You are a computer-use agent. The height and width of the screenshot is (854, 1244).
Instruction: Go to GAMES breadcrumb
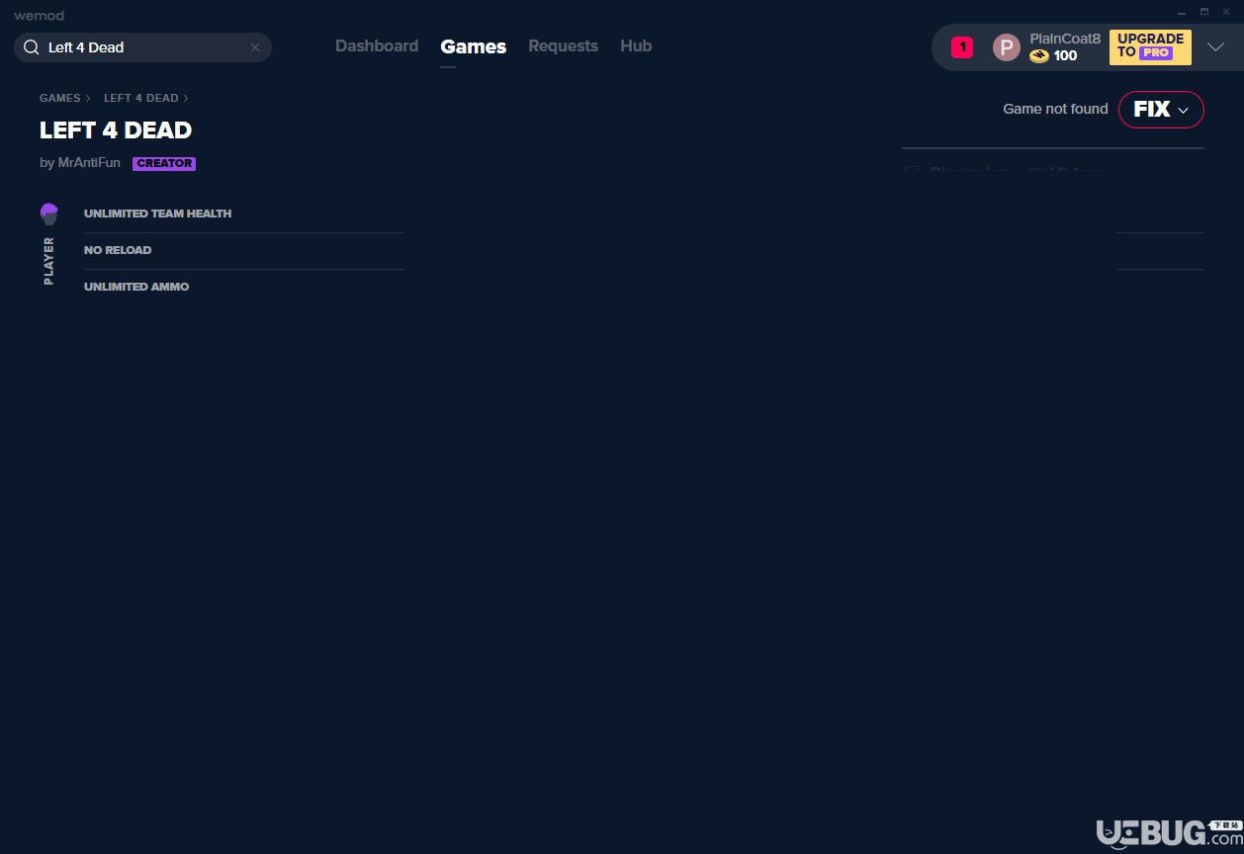[x=60, y=98]
